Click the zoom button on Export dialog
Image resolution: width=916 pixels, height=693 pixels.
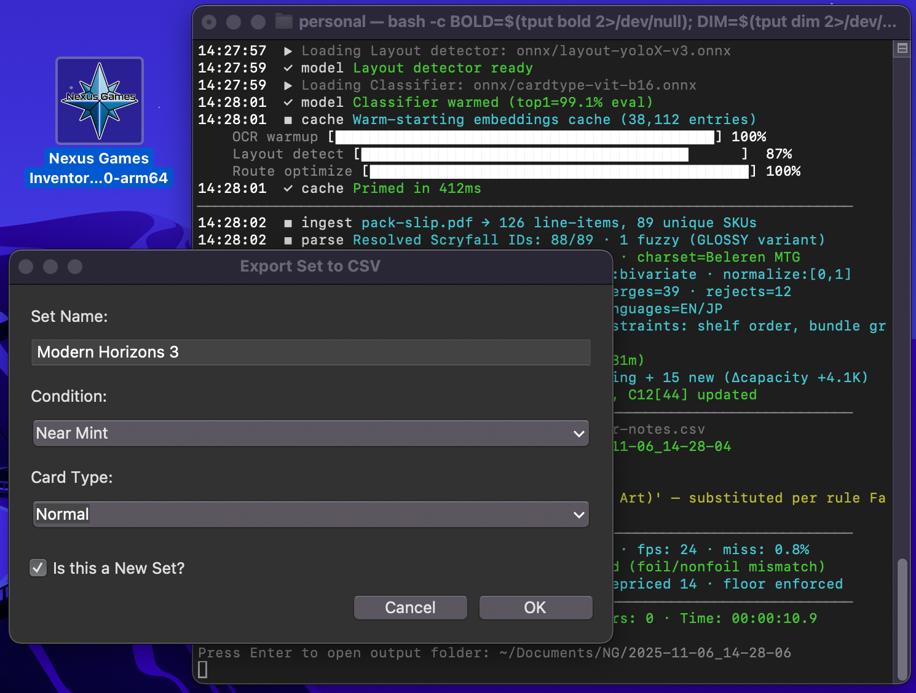[75, 267]
